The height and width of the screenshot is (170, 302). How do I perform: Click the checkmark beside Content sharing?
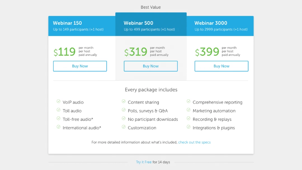point(124,101)
